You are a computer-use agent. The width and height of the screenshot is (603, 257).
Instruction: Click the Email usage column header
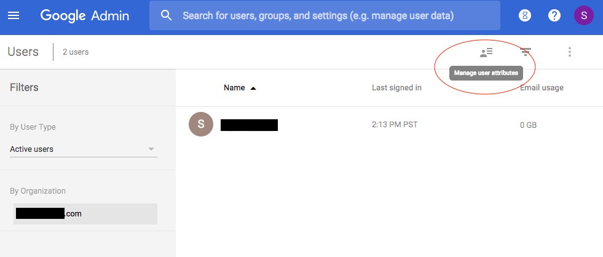point(542,88)
